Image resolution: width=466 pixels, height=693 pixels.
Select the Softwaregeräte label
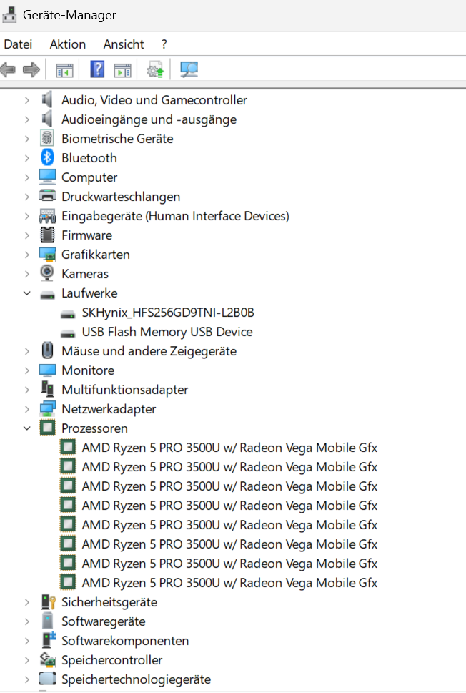pyautogui.click(x=104, y=621)
